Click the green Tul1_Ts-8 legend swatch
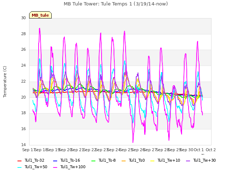 pos(93,161)
